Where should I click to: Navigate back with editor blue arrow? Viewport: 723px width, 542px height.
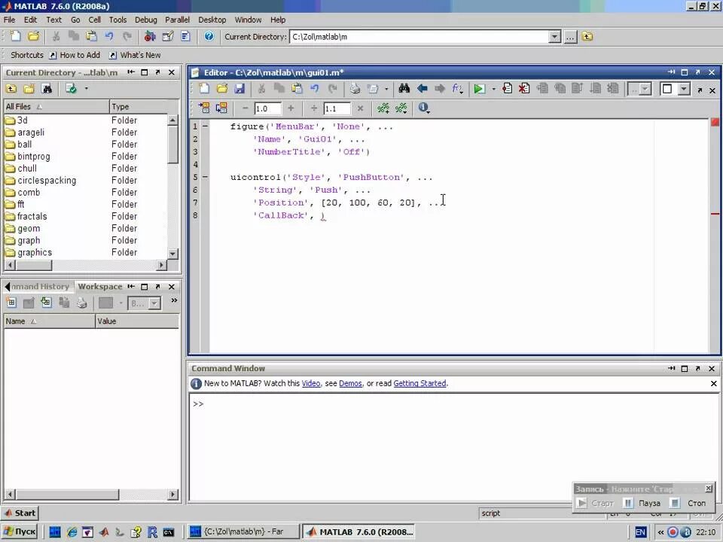(422, 89)
